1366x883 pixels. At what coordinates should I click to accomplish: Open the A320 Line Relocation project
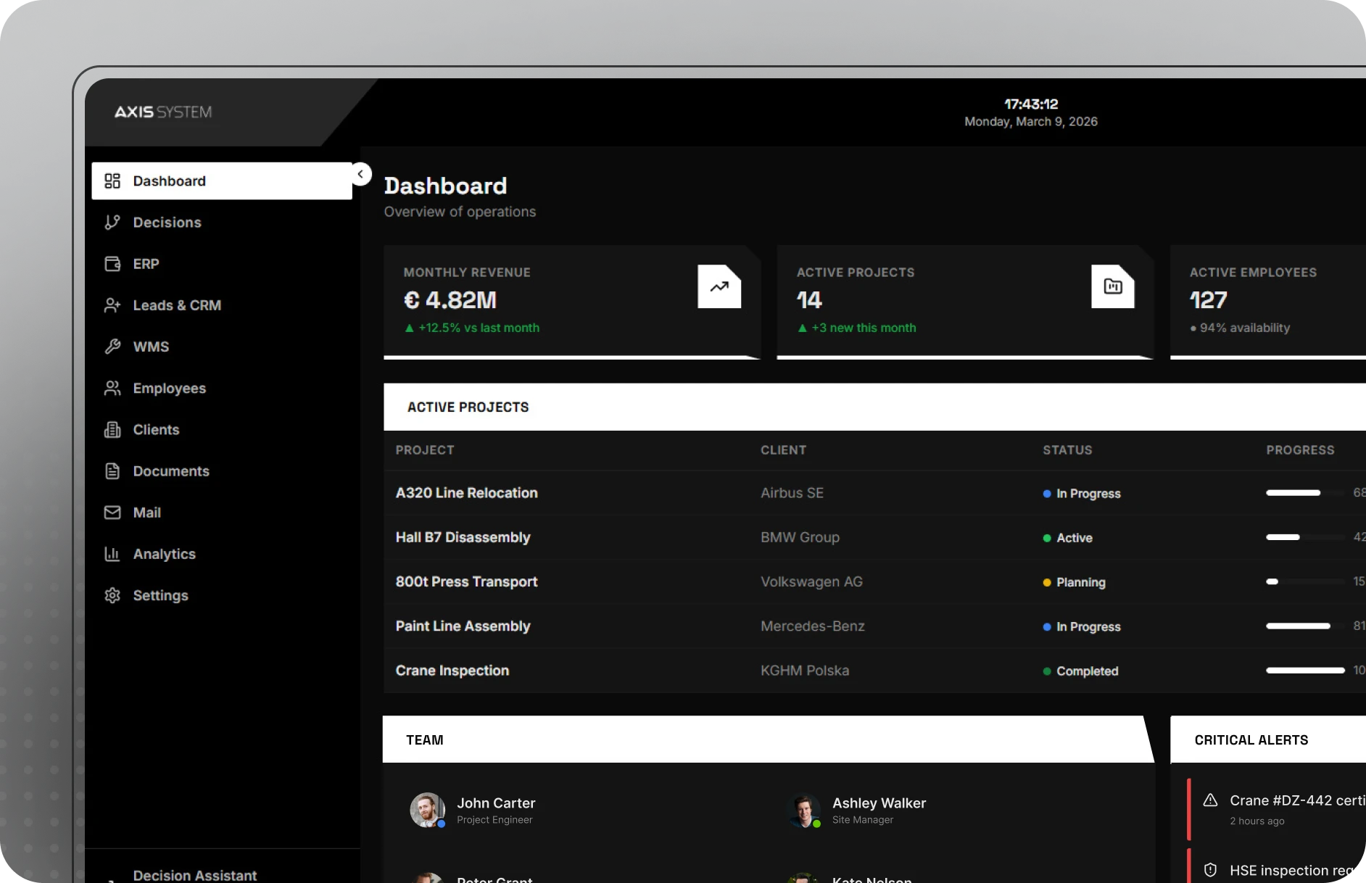pyautogui.click(x=466, y=493)
